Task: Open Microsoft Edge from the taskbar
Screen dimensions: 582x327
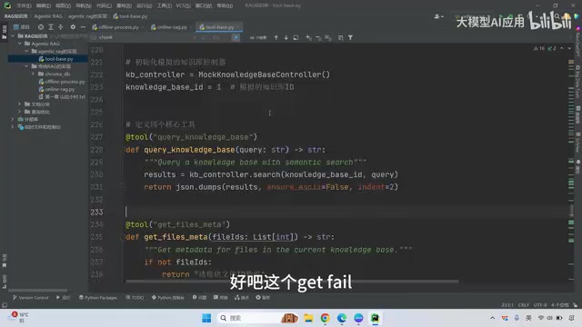Action: (x=342, y=318)
